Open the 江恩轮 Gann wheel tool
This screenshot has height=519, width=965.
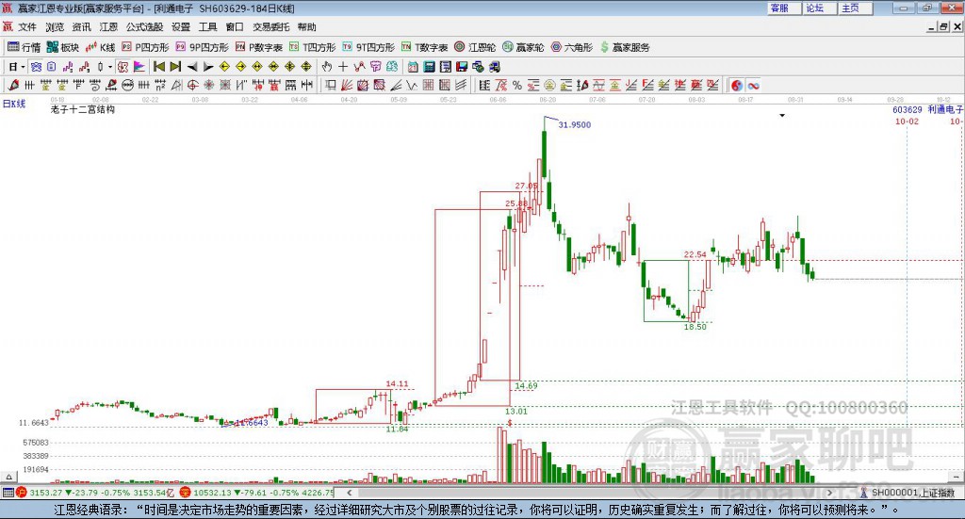pyautogui.click(x=475, y=47)
